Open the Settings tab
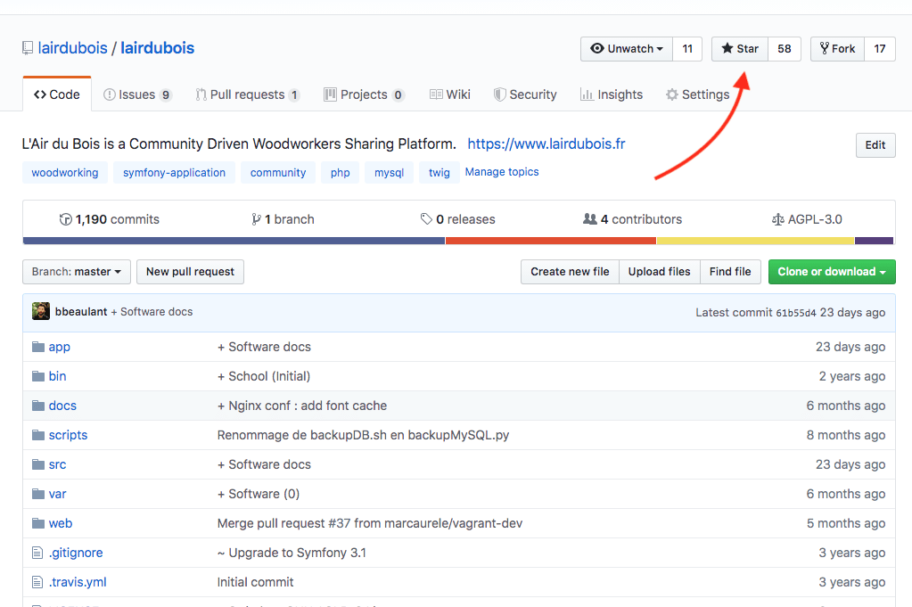The height and width of the screenshot is (607, 912). [x=697, y=94]
